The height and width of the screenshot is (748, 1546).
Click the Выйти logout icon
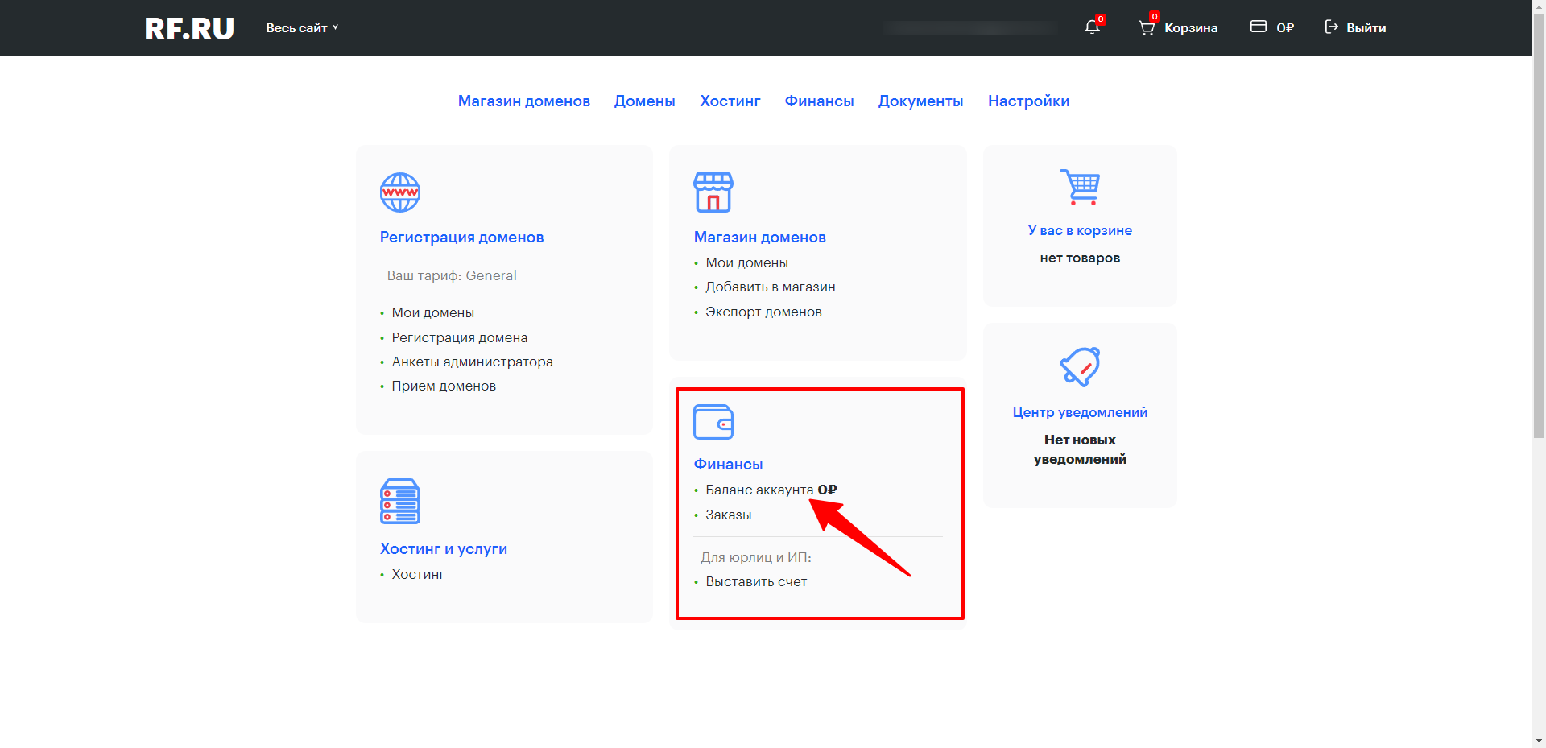pos(1332,27)
